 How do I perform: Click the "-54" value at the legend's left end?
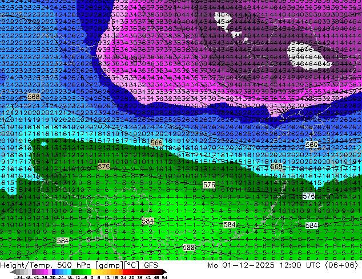[x=18, y=277]
